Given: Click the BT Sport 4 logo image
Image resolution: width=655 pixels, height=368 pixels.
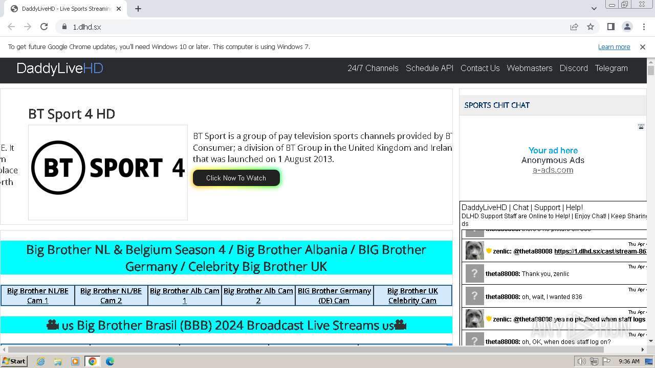Looking at the screenshot, I should [x=108, y=172].
